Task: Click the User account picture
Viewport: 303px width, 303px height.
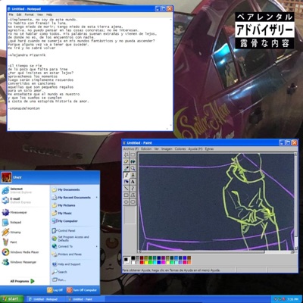Action: (6, 177)
